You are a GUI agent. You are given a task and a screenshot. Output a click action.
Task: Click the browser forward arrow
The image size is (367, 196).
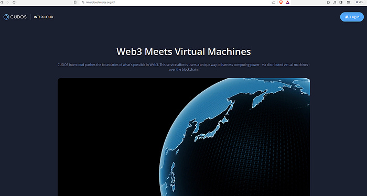pyautogui.click(x=8, y=2)
